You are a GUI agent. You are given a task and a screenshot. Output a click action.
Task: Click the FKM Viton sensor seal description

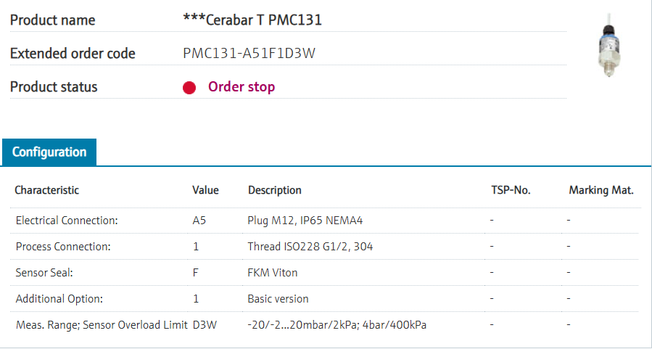[273, 273]
